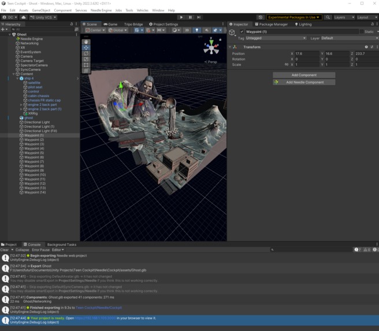The width and height of the screenshot is (379, 331).
Task: Collapse the ship 4 hierarchy item
Action: tap(17, 79)
